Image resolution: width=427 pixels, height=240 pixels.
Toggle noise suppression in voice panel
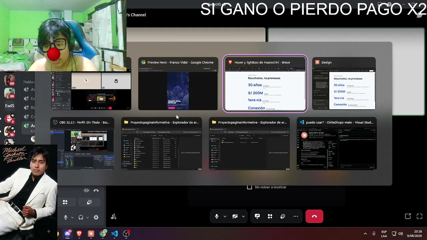(x=86, y=190)
